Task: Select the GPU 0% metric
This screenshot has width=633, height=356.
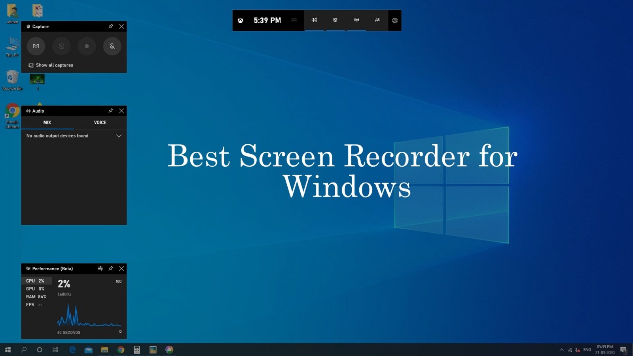Action: pyautogui.click(x=36, y=289)
